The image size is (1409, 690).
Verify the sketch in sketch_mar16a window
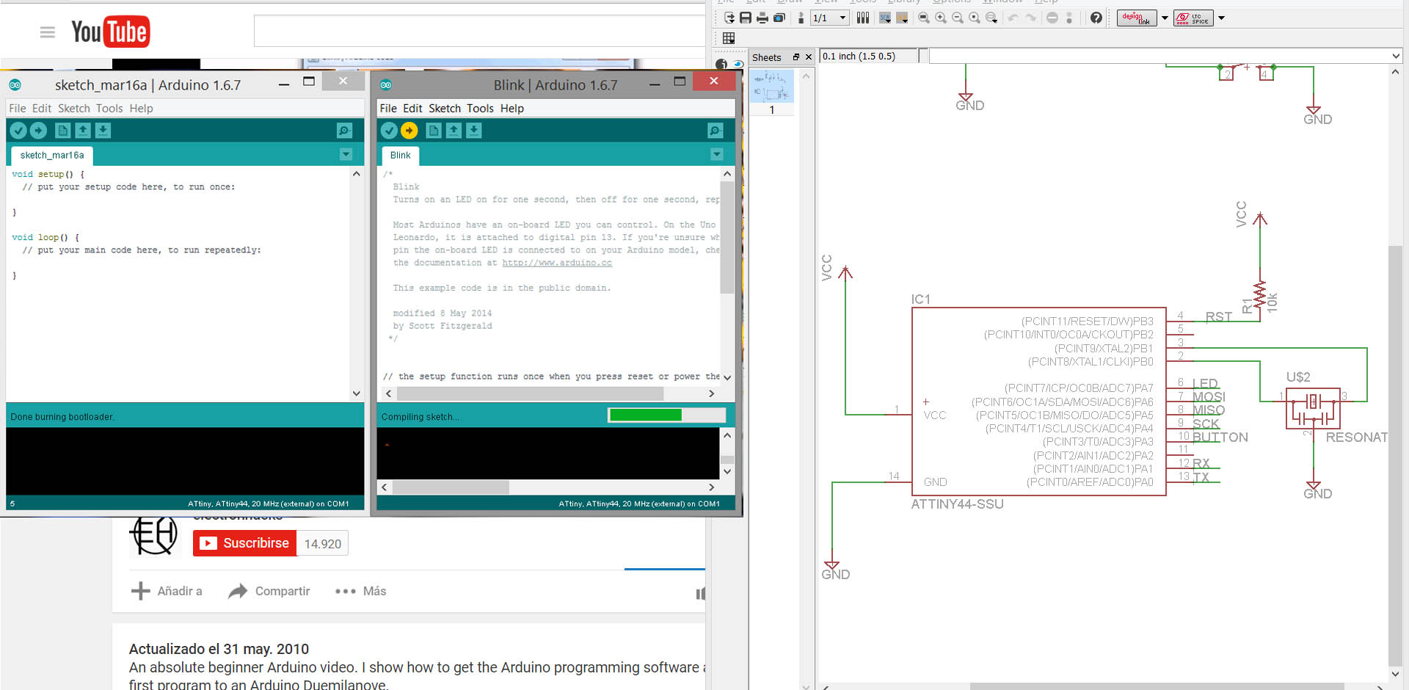click(x=18, y=131)
